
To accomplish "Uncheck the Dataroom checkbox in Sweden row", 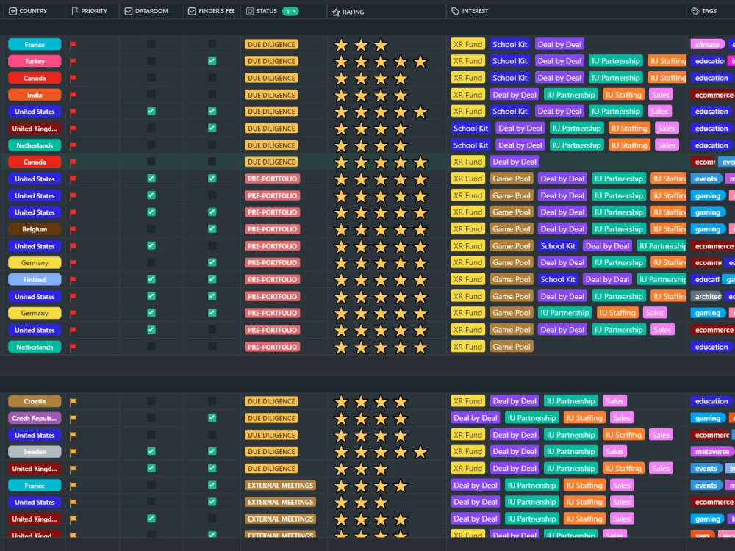I will tap(151, 452).
